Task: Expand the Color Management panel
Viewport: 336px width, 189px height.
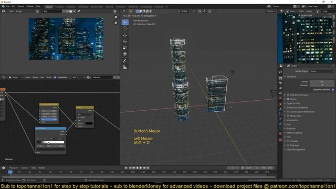Action: tap(296, 150)
